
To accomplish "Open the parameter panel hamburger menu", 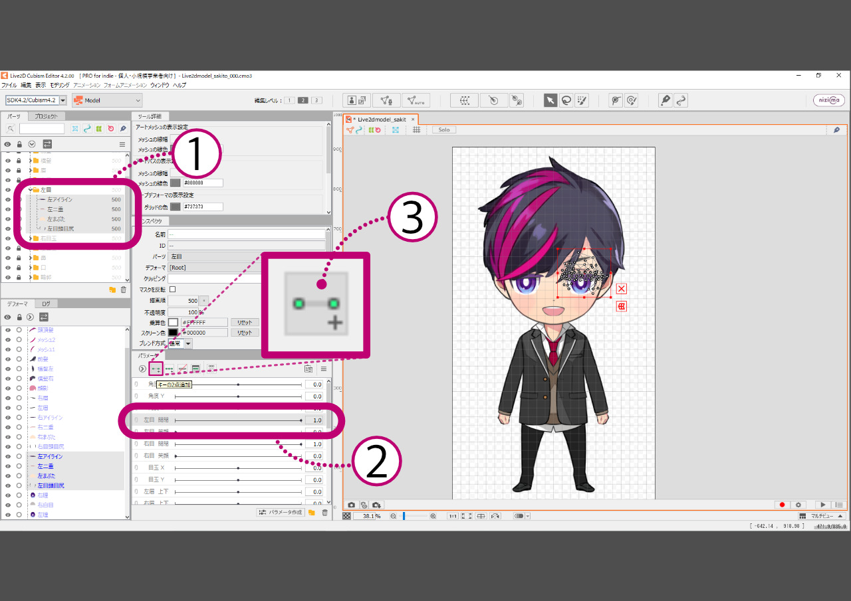I will [x=324, y=369].
